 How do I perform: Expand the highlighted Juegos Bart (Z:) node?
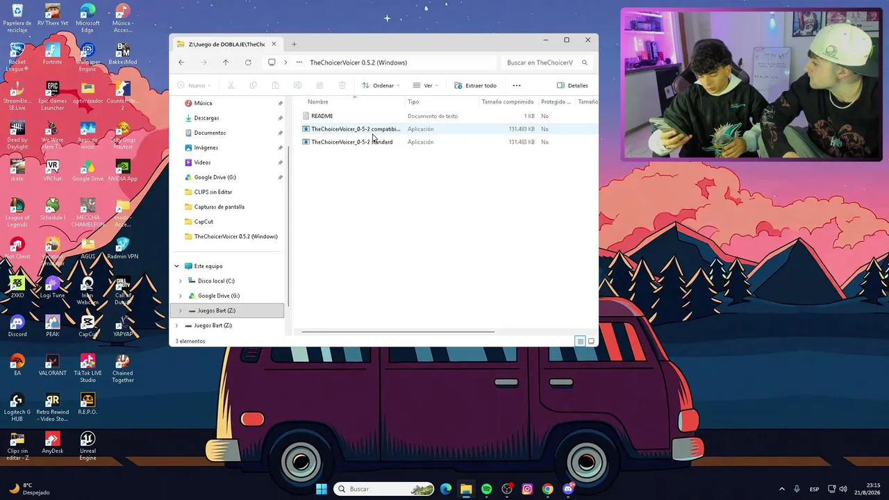(181, 310)
